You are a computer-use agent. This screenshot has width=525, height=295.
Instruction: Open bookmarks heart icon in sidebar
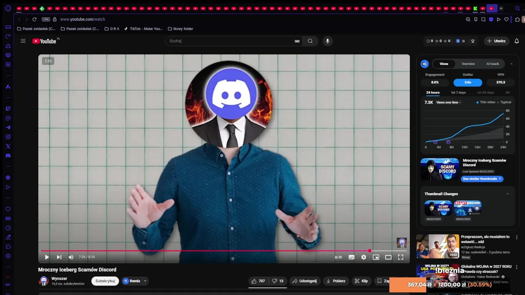coord(8,209)
